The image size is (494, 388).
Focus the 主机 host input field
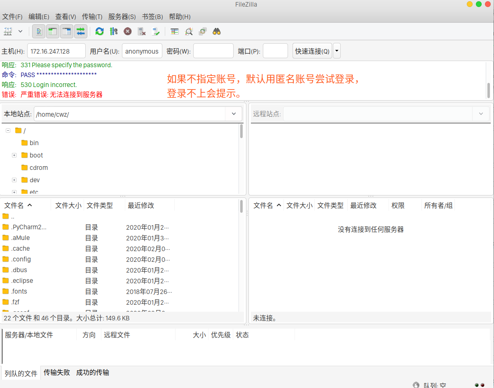pos(56,51)
